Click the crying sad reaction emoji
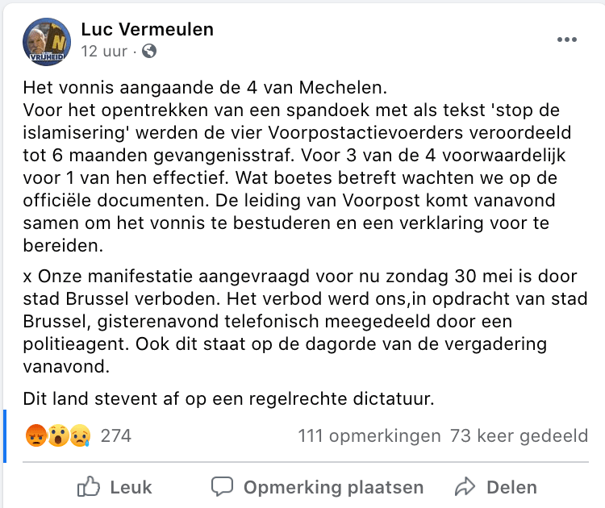The image size is (605, 508). click(x=78, y=436)
